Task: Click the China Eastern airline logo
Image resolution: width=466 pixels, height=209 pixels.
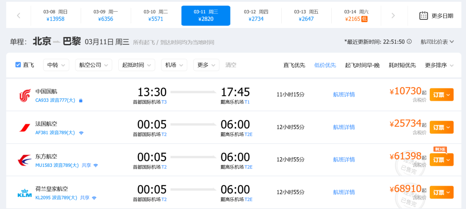Action: pos(25,160)
